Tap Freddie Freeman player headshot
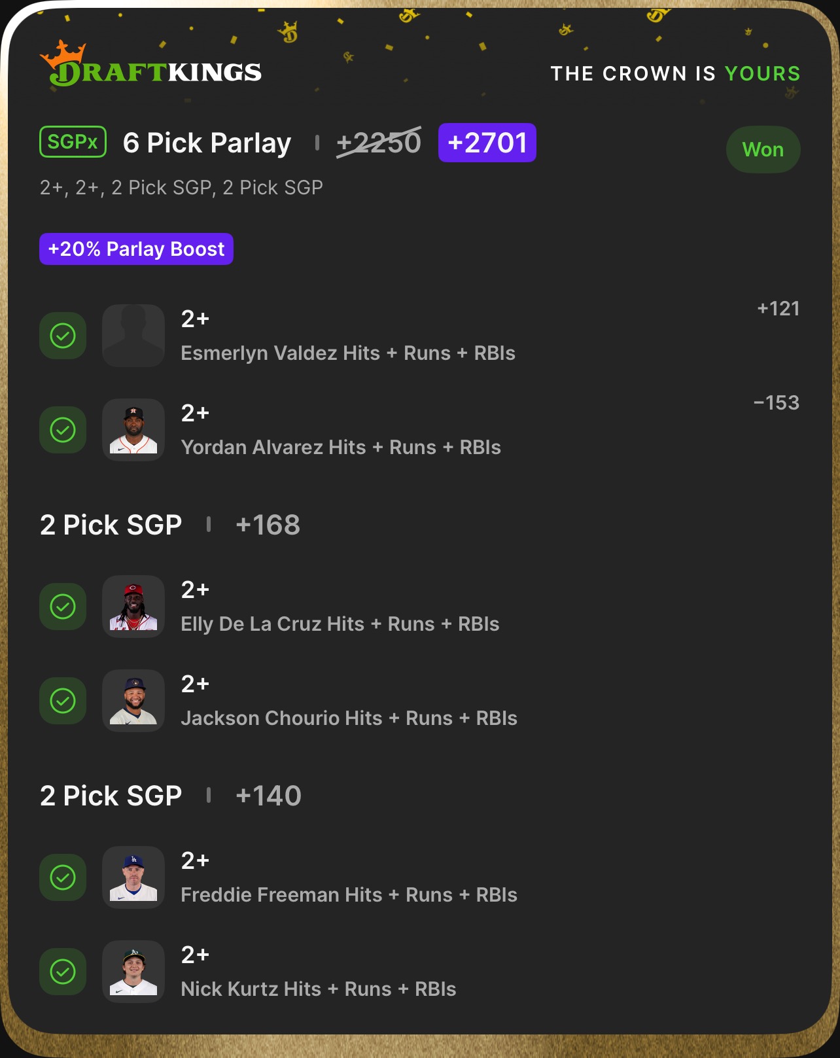Image resolution: width=840 pixels, height=1058 pixels. (x=133, y=877)
